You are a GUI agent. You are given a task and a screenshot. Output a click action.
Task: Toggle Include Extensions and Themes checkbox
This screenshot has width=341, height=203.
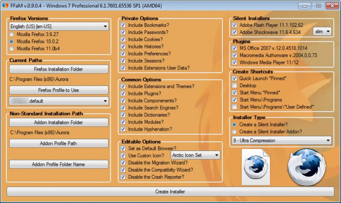coord(123,86)
